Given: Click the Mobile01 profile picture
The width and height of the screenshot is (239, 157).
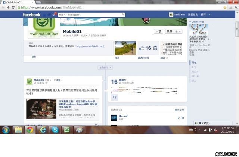Looking at the screenshot, I should (44, 27).
